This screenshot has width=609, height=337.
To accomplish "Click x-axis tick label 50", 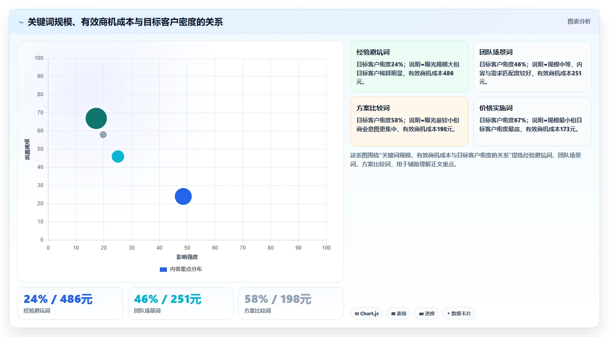I will [187, 248].
